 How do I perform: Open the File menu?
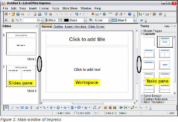pyautogui.click(x=6, y=8)
